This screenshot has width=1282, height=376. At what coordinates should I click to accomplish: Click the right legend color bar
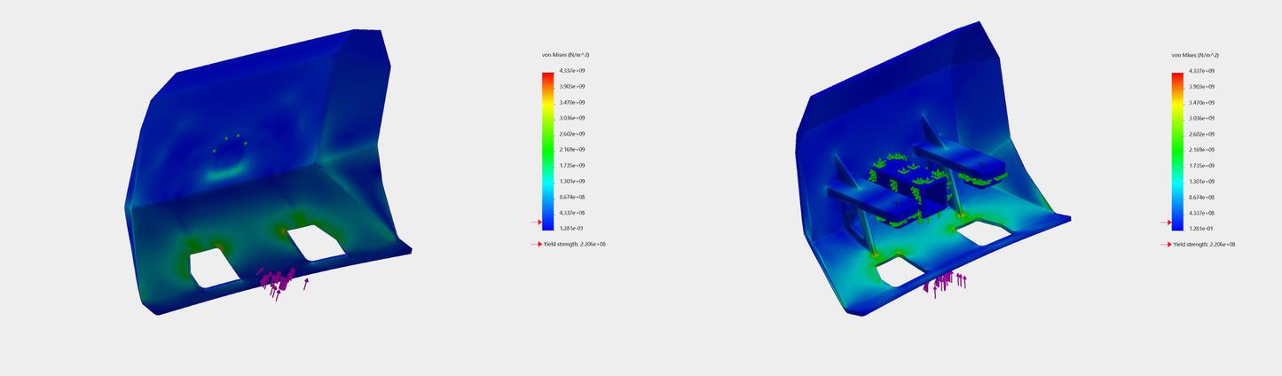coord(1176,151)
